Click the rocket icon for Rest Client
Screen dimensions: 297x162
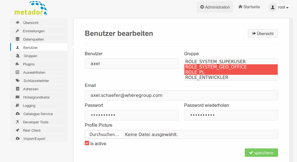coord(17,130)
